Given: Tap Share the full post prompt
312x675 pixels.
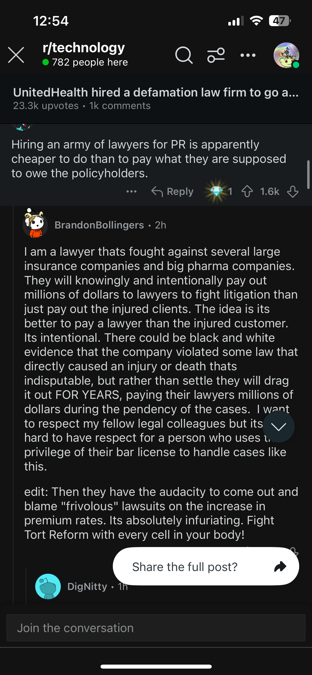Looking at the screenshot, I should point(206,566).
